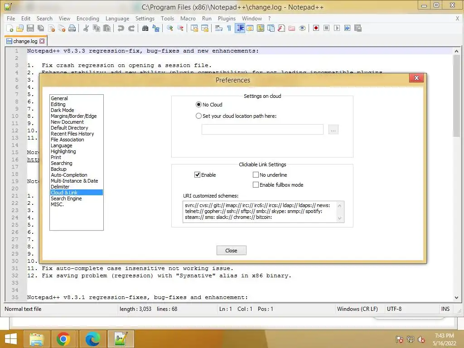Select Backup in the preferences list
Image resolution: width=464 pixels, height=348 pixels.
pos(58,169)
